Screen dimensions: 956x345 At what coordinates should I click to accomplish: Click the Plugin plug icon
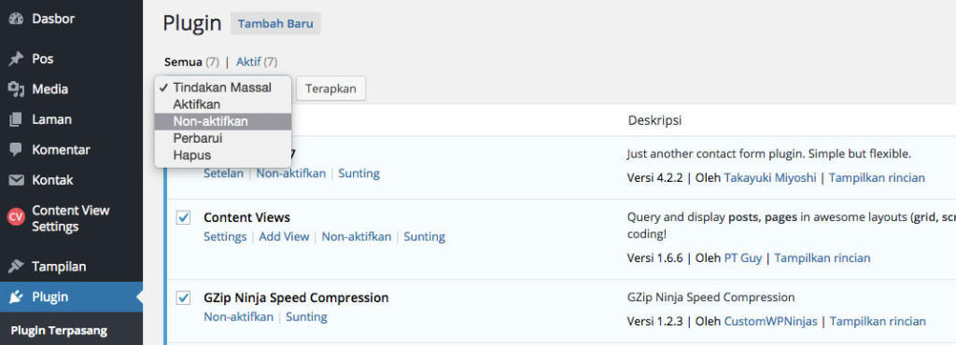pyautogui.click(x=16, y=297)
